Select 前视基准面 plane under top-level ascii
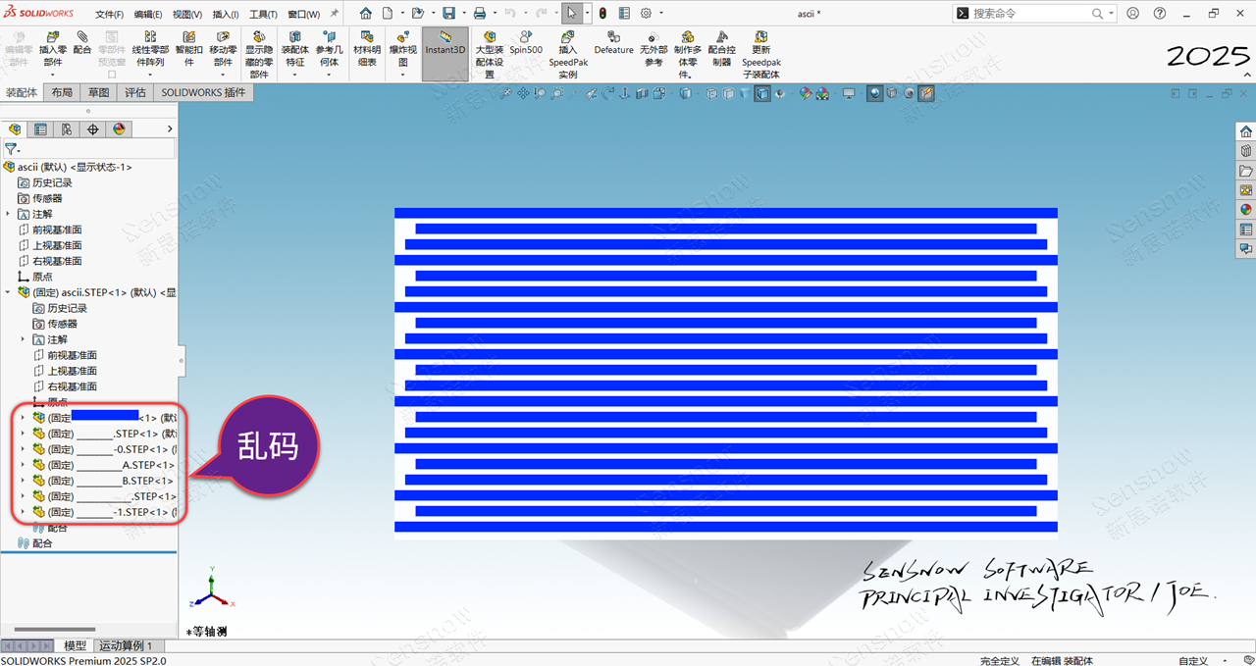The height and width of the screenshot is (666, 1256). tap(56, 230)
